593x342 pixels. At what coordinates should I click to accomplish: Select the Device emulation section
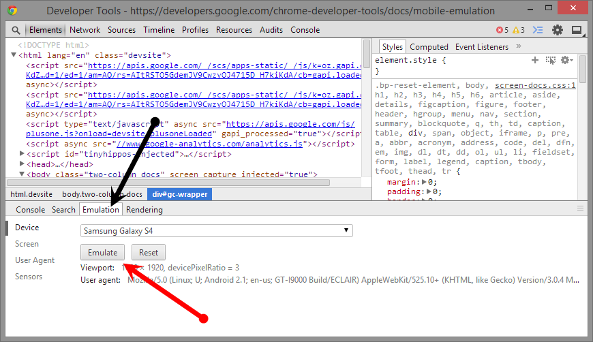(27, 228)
